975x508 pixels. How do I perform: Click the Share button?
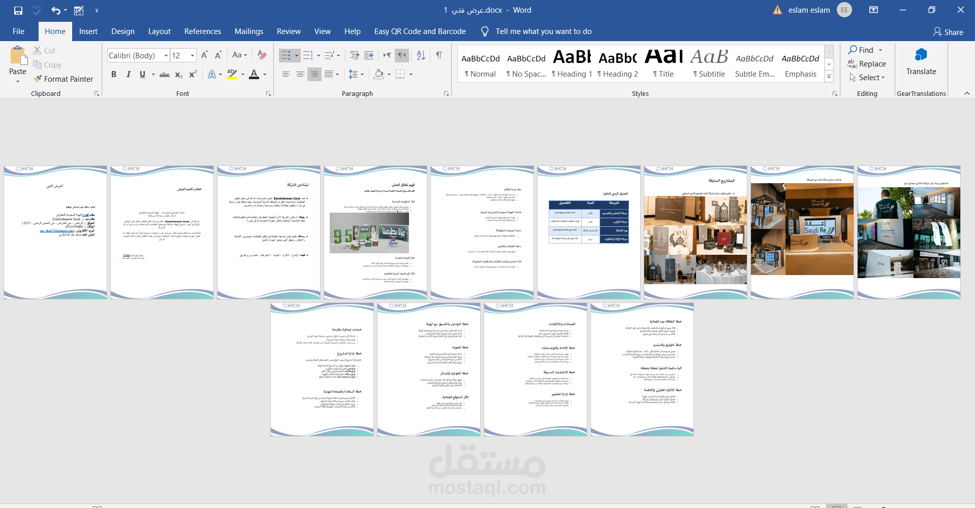pyautogui.click(x=948, y=32)
